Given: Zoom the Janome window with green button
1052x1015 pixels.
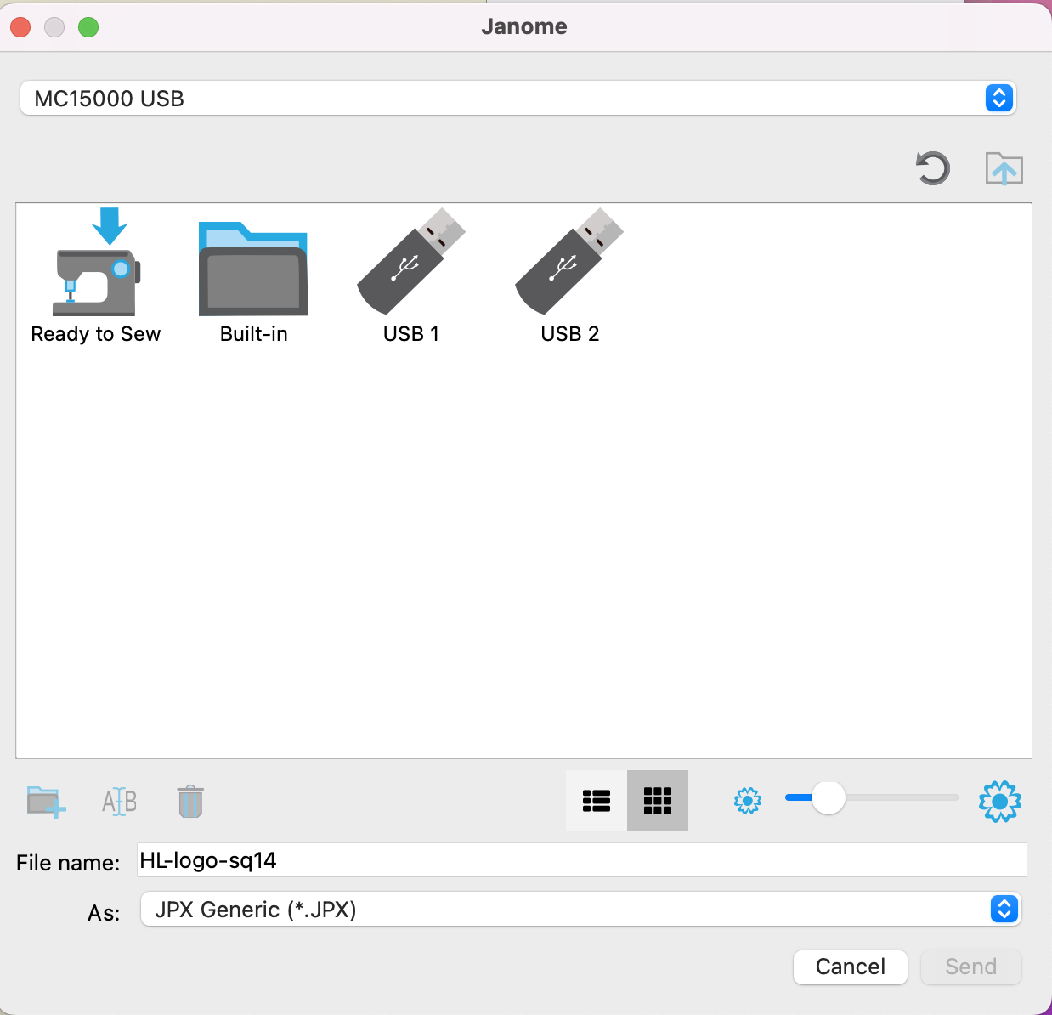Looking at the screenshot, I should click(88, 27).
